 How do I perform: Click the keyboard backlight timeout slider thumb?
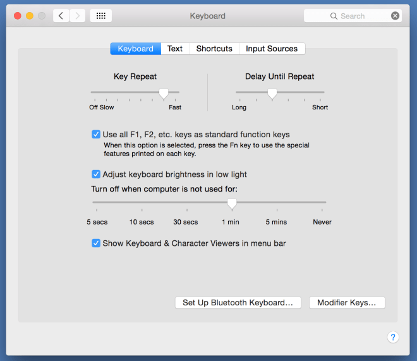pos(232,204)
